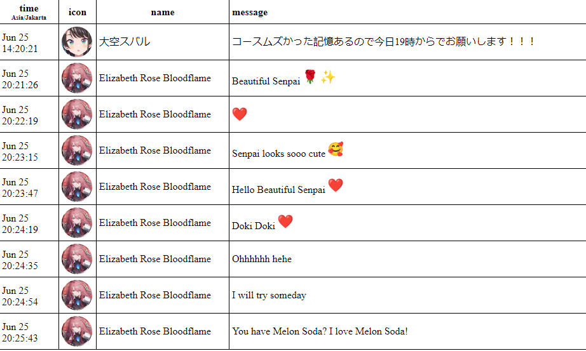Click the Jun 25 14:20:21 timestamp
Viewport: 586px width, 351px height.
[20, 43]
